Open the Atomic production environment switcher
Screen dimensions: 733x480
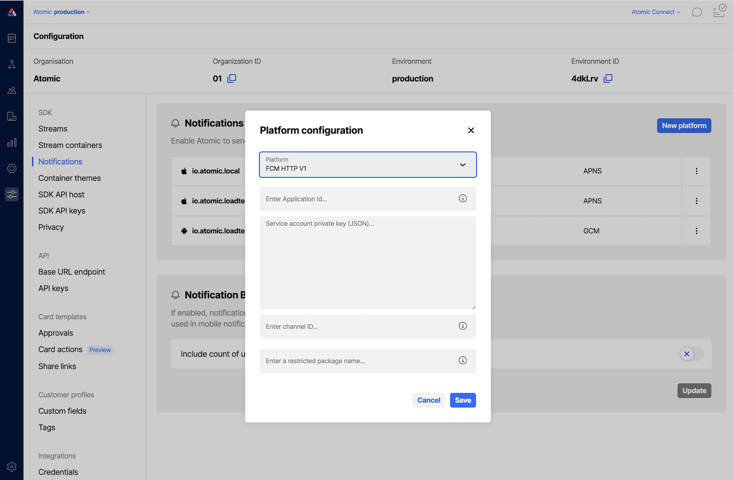pyautogui.click(x=61, y=12)
